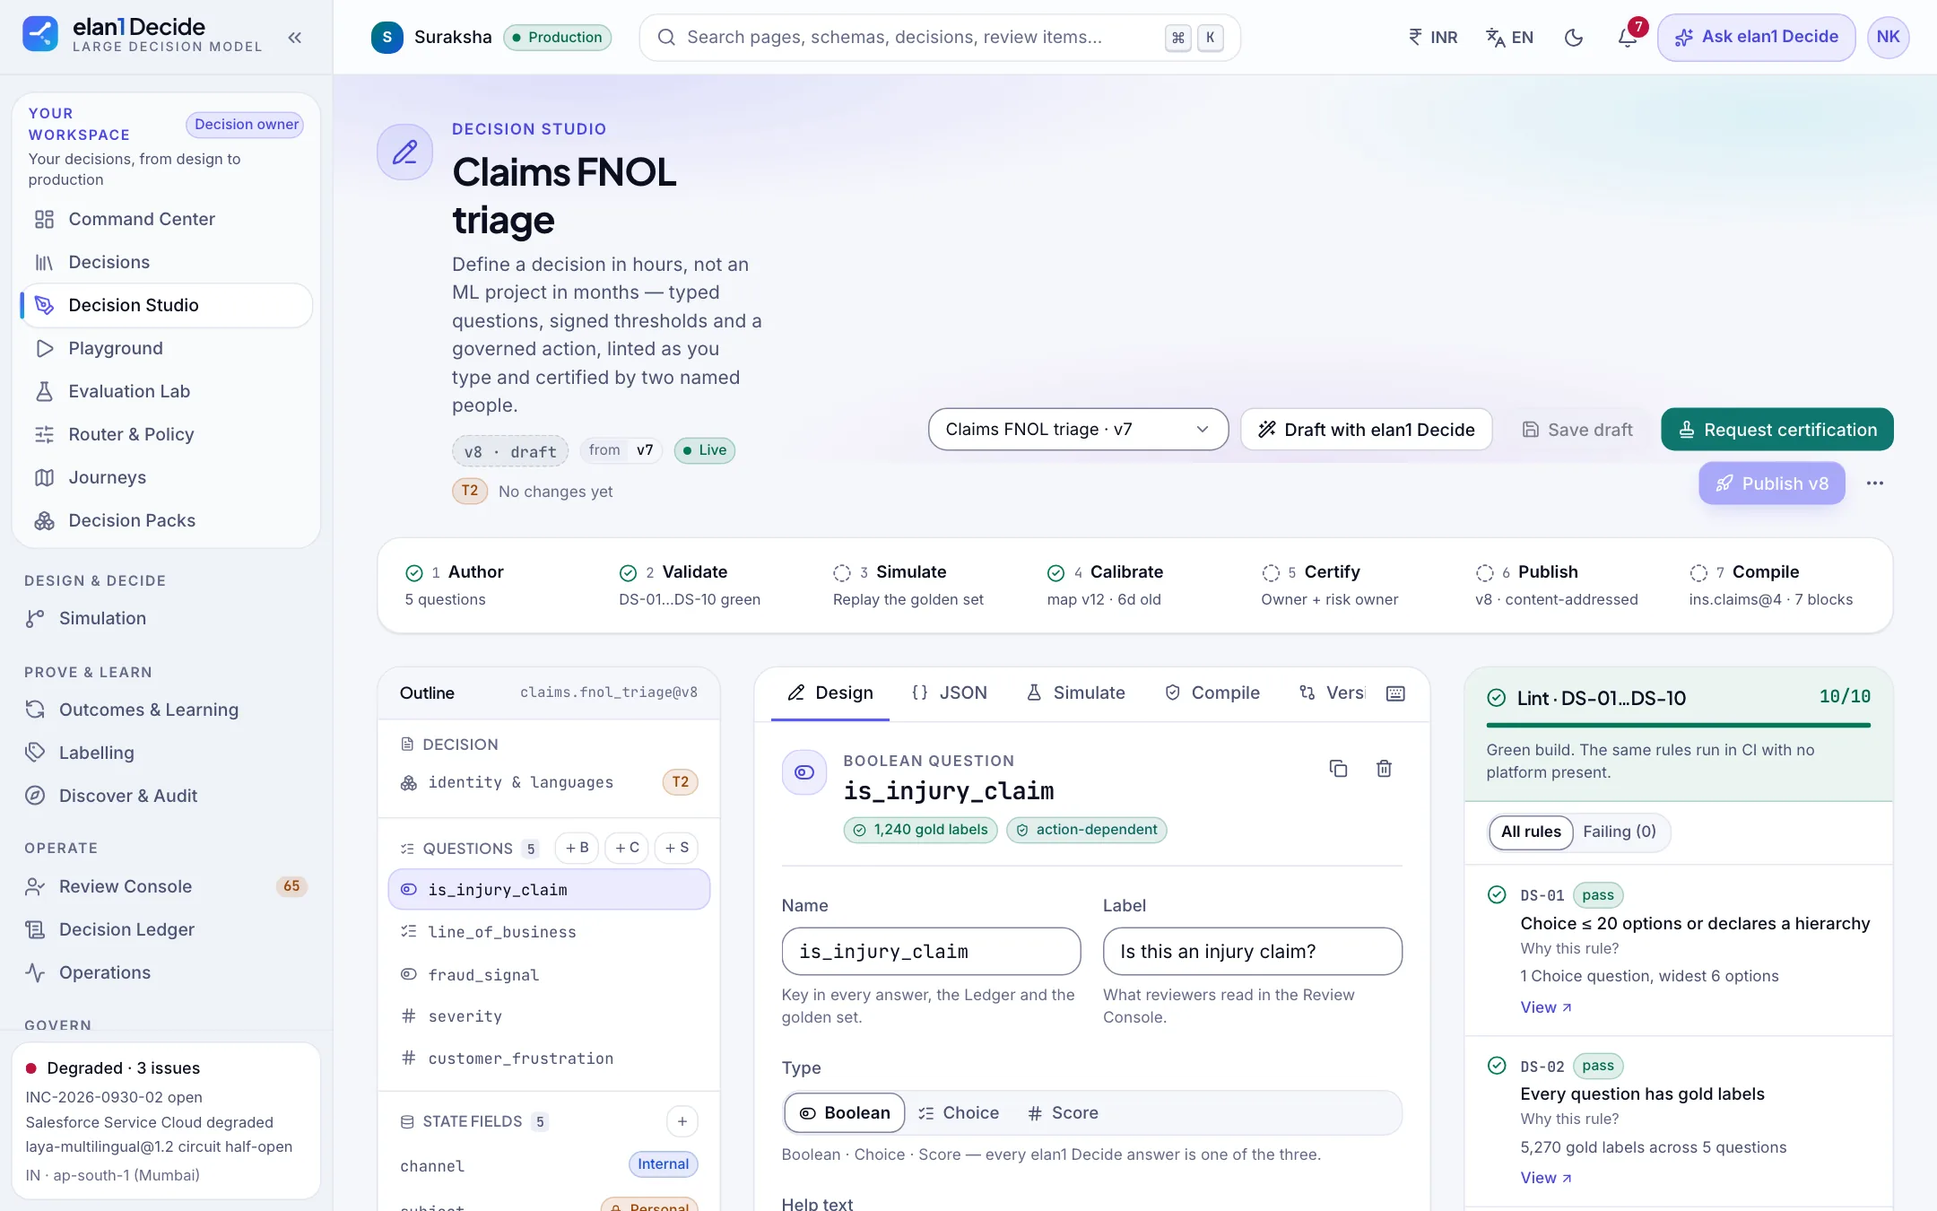This screenshot has width=1937, height=1211.
Task: Focus the global search field
Action: tap(939, 37)
